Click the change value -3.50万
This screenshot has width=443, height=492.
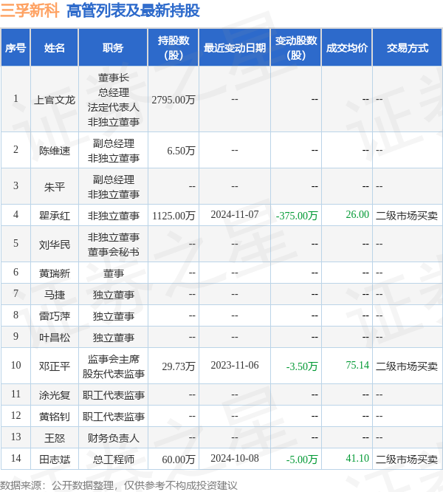pos(302,366)
